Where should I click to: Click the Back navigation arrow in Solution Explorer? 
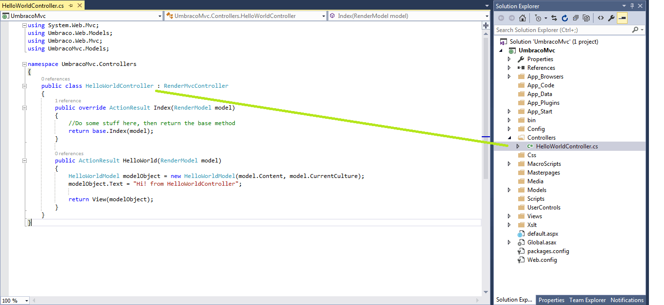[x=501, y=18]
